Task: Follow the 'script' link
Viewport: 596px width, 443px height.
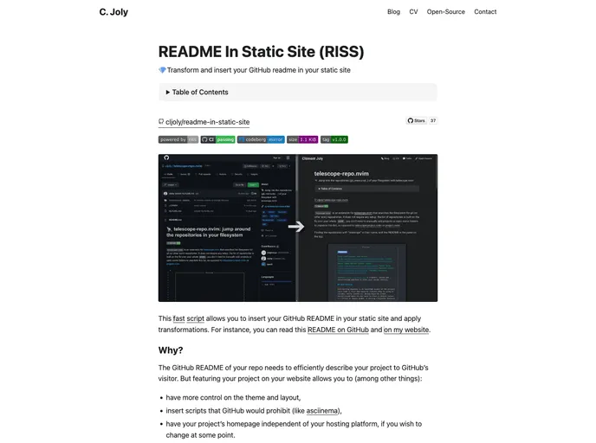Action: point(196,318)
